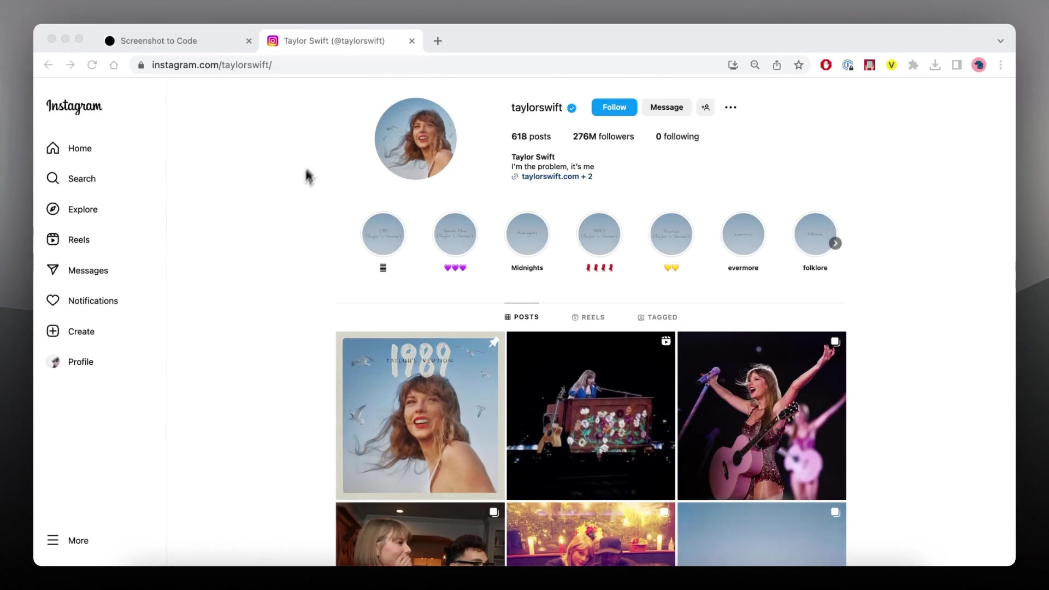Switch to the REELS tab
The width and height of the screenshot is (1049, 590).
pos(588,317)
